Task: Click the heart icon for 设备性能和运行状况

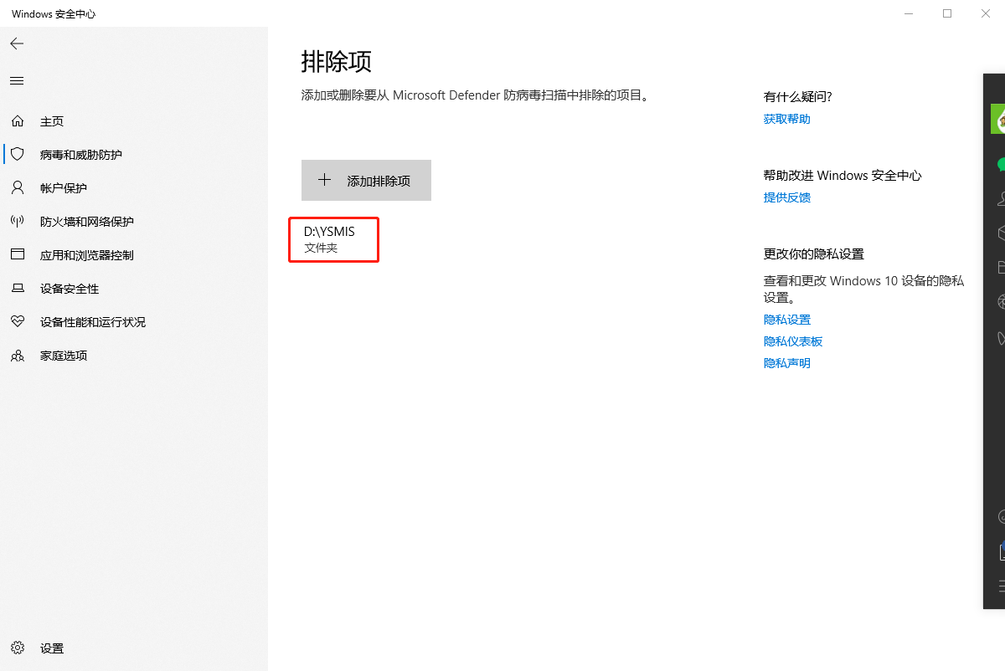Action: 18,322
